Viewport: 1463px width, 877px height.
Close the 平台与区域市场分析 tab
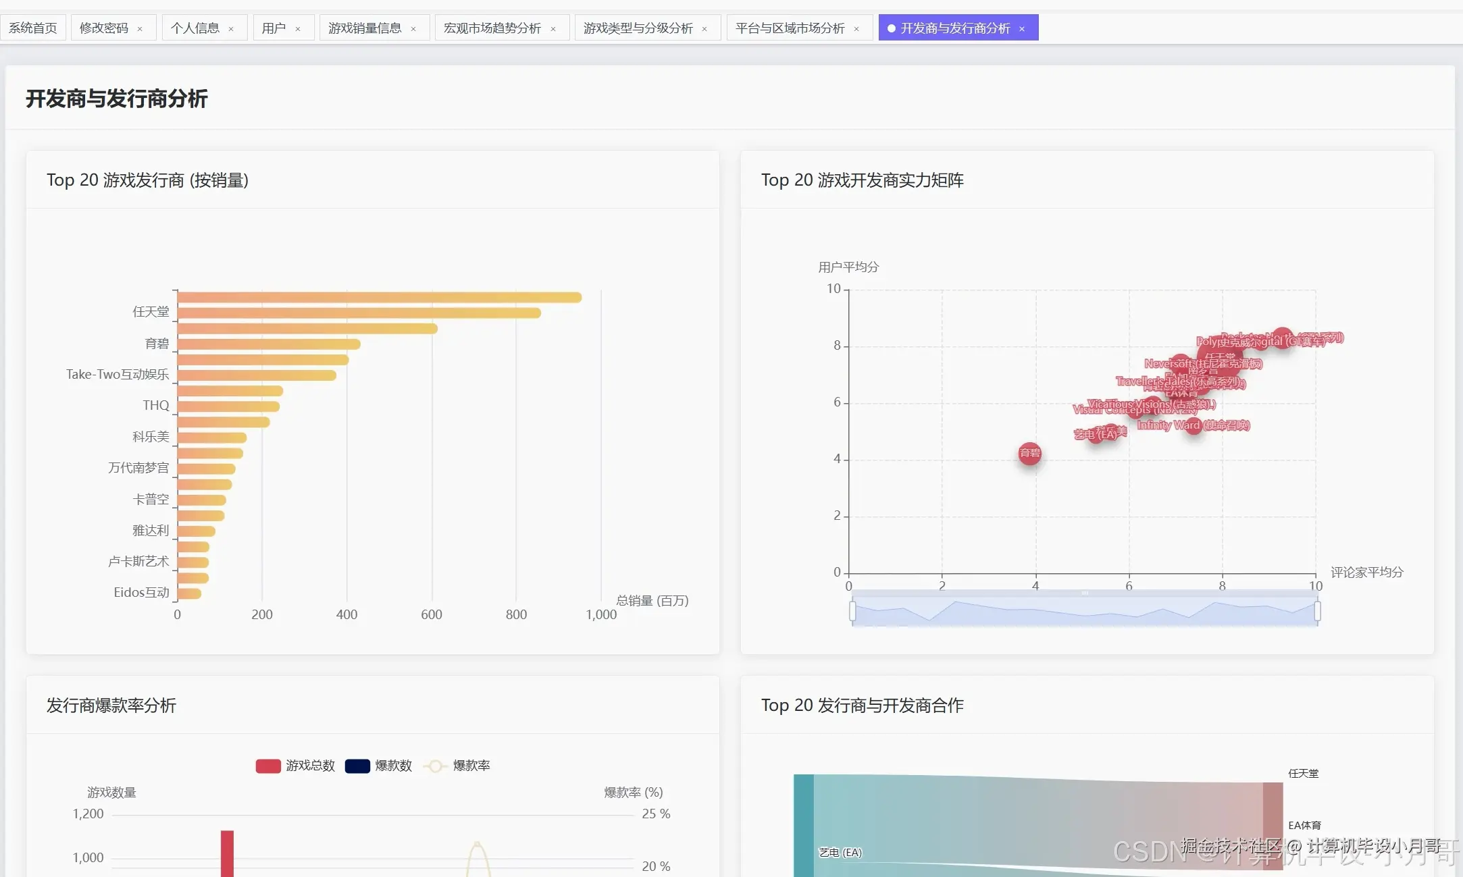(x=856, y=29)
